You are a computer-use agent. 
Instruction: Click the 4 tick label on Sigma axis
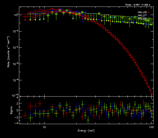(x=17, y=98)
